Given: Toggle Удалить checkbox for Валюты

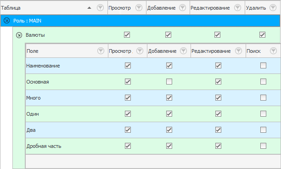Looking at the screenshot, I should coord(262,35).
